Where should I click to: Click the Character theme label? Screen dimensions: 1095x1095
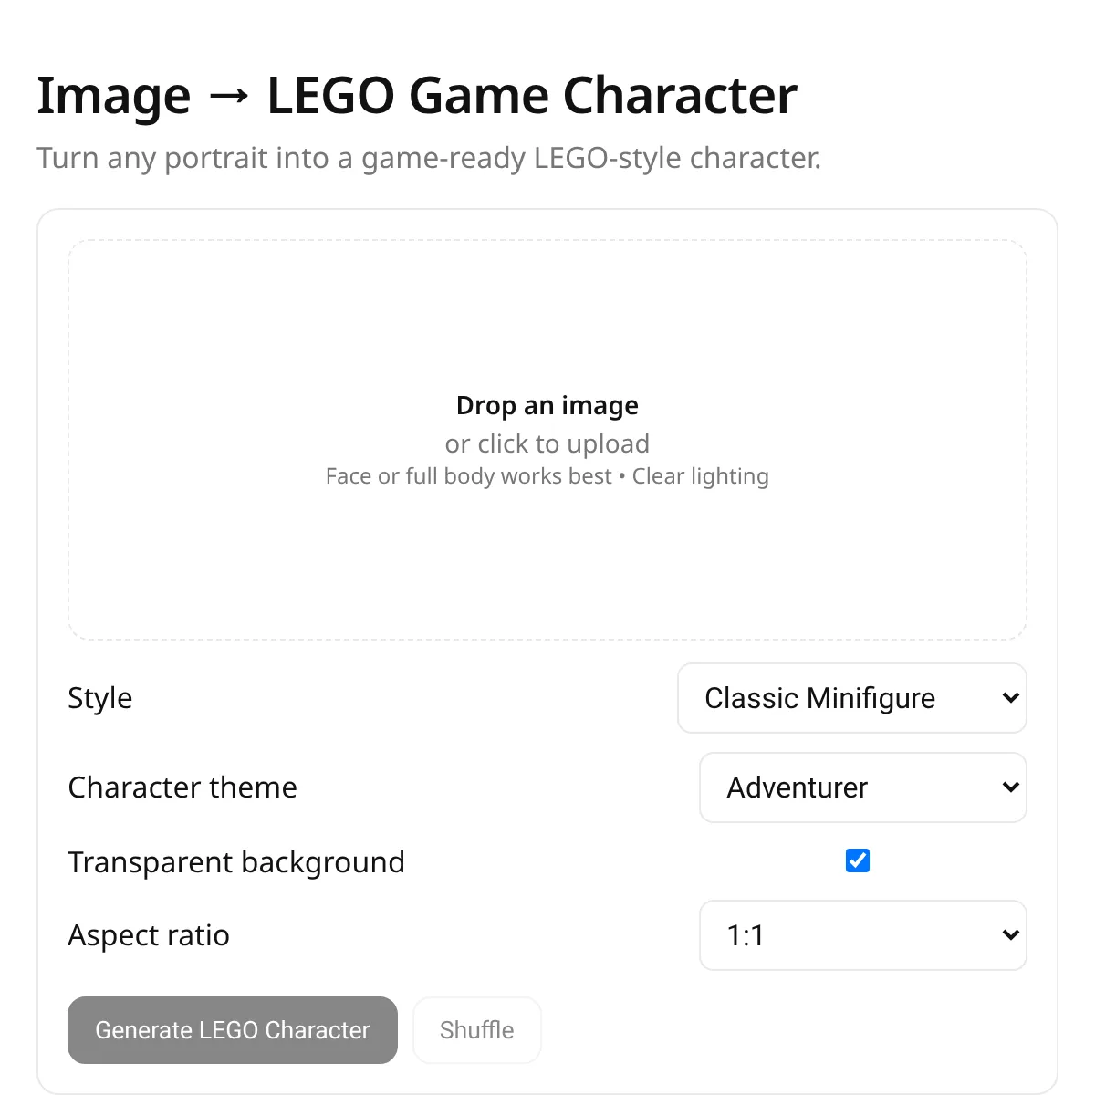point(182,787)
